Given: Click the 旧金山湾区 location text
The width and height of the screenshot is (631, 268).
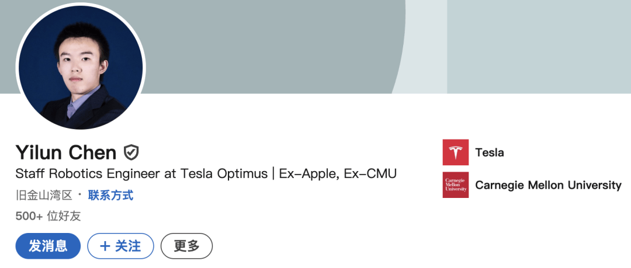Looking at the screenshot, I should pos(44,195).
